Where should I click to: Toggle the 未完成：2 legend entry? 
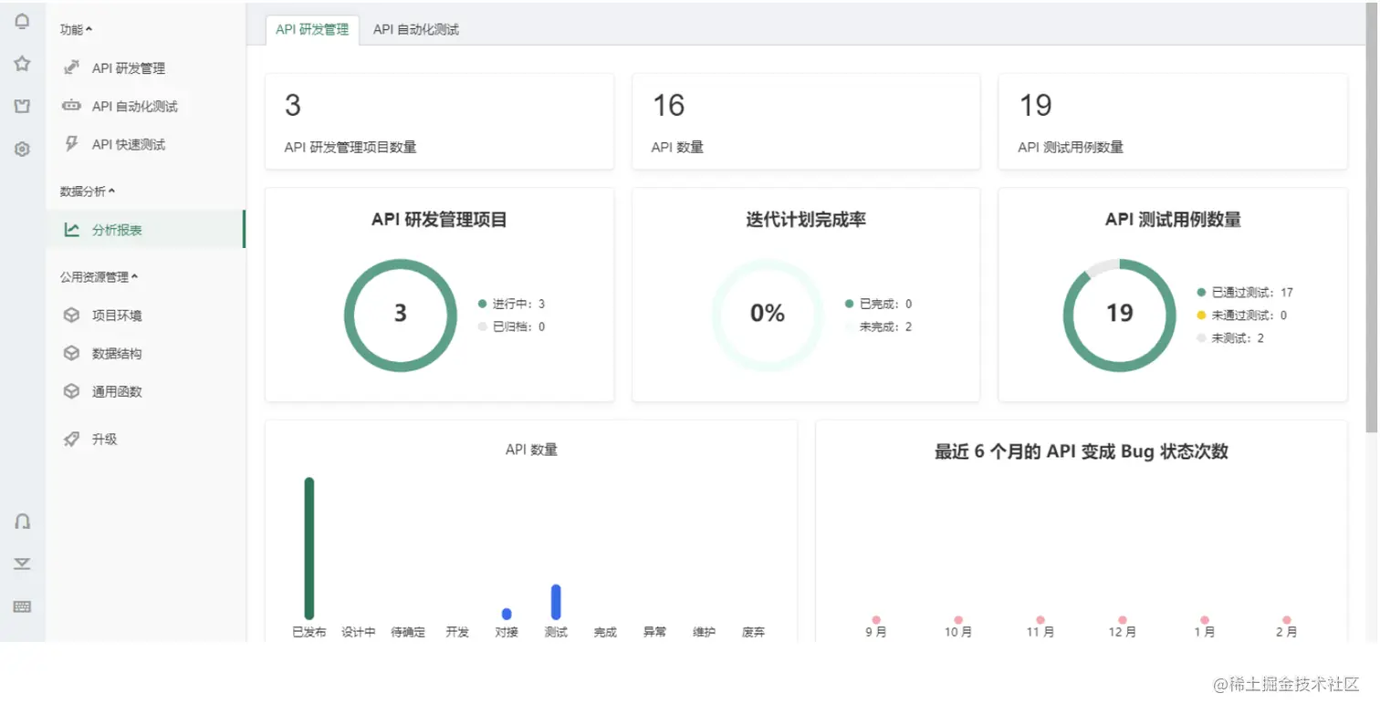point(879,326)
